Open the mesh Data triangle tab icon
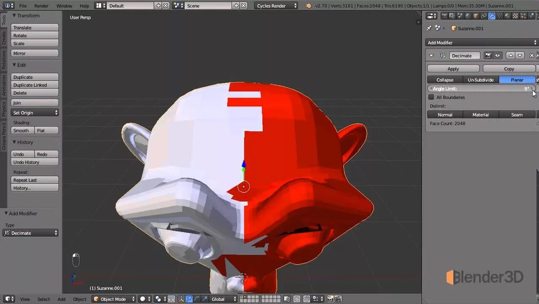This screenshot has width=539, height=304. (x=499, y=16)
